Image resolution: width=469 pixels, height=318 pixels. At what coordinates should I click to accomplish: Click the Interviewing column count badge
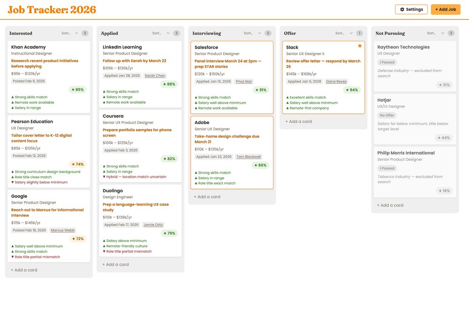[x=268, y=33]
